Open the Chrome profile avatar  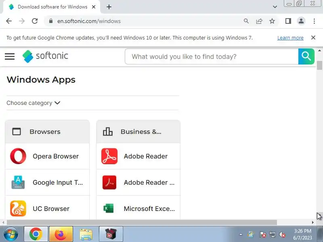tap(301, 21)
